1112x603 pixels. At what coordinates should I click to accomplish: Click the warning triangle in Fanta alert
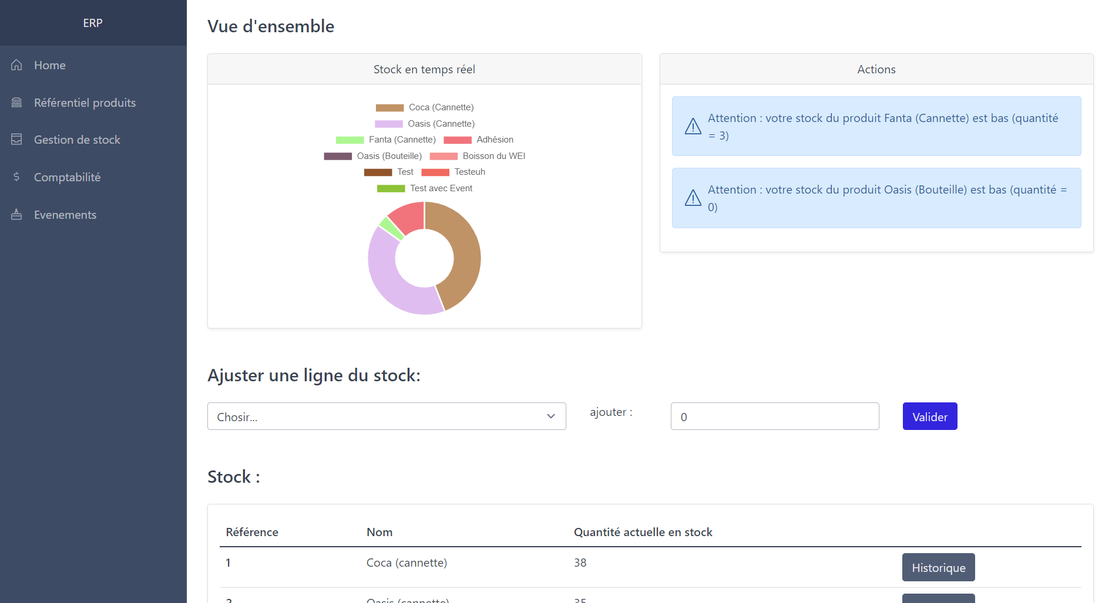point(693,127)
